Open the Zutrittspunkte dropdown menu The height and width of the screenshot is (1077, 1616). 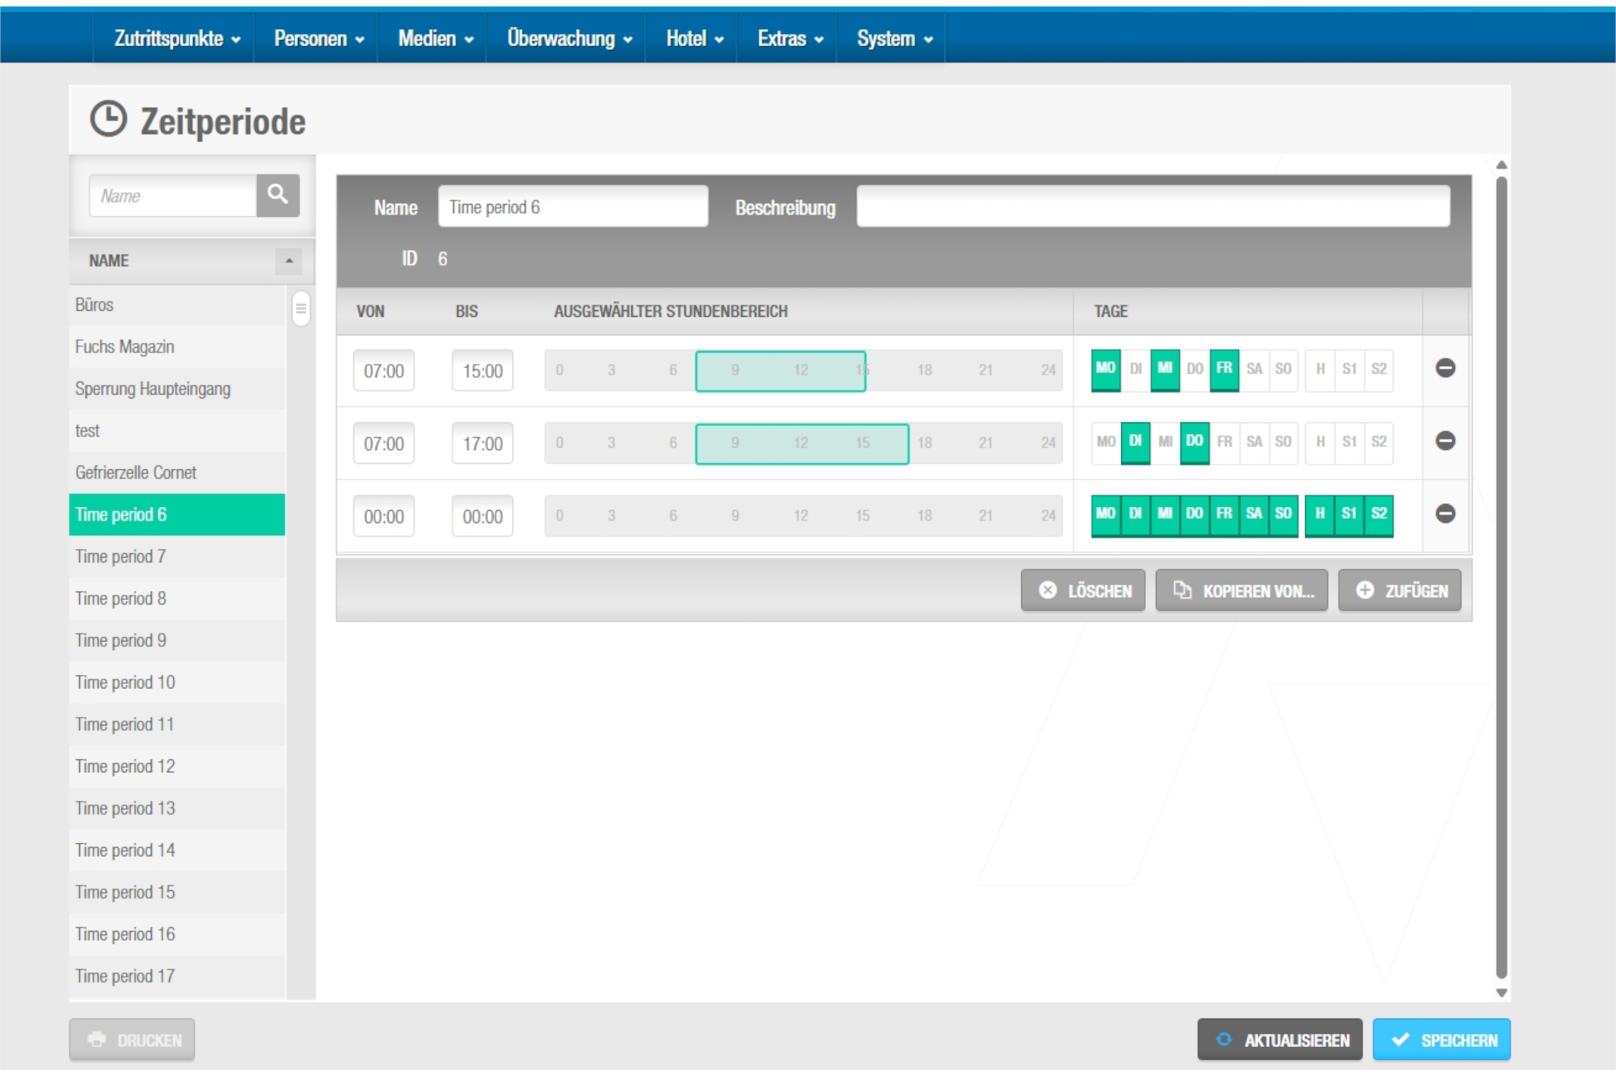click(x=176, y=38)
